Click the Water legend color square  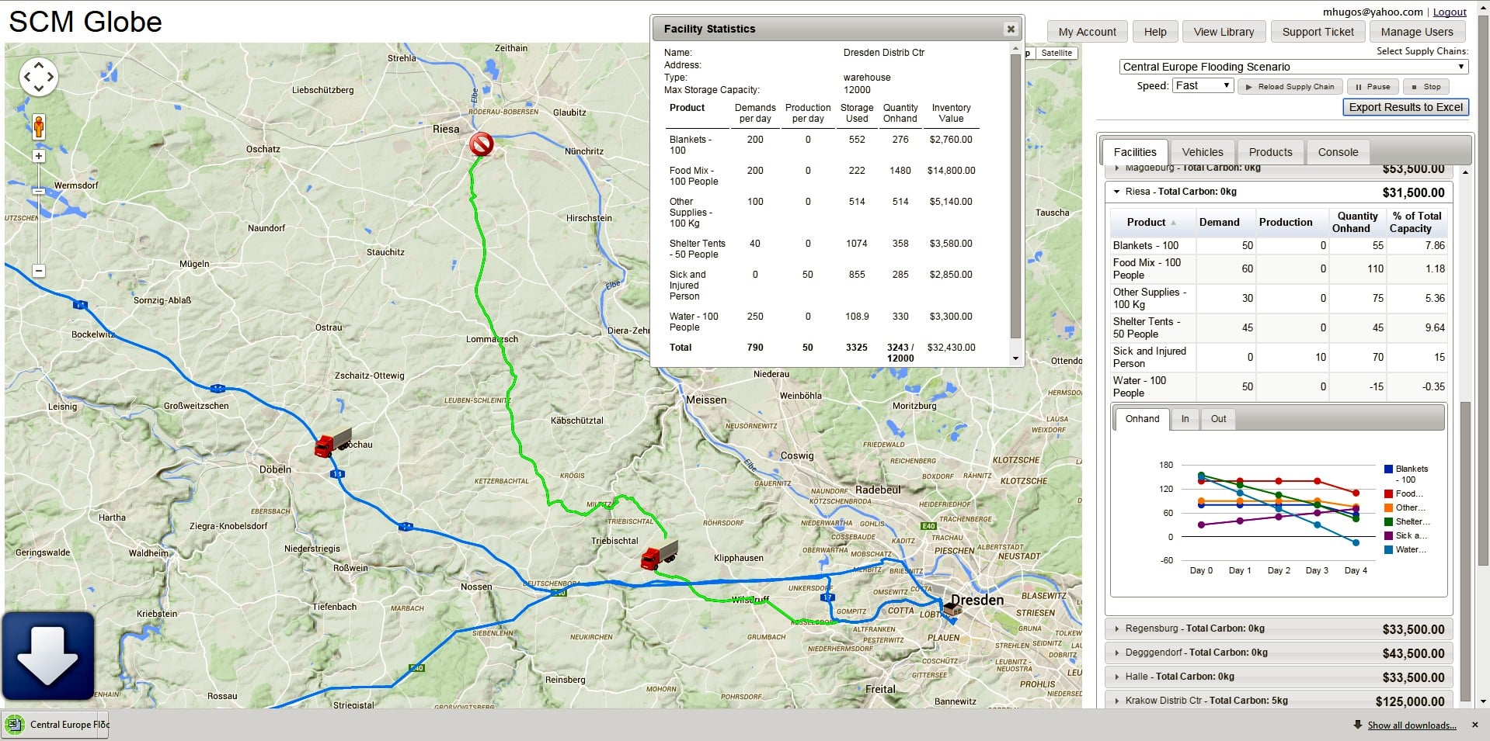click(x=1388, y=549)
